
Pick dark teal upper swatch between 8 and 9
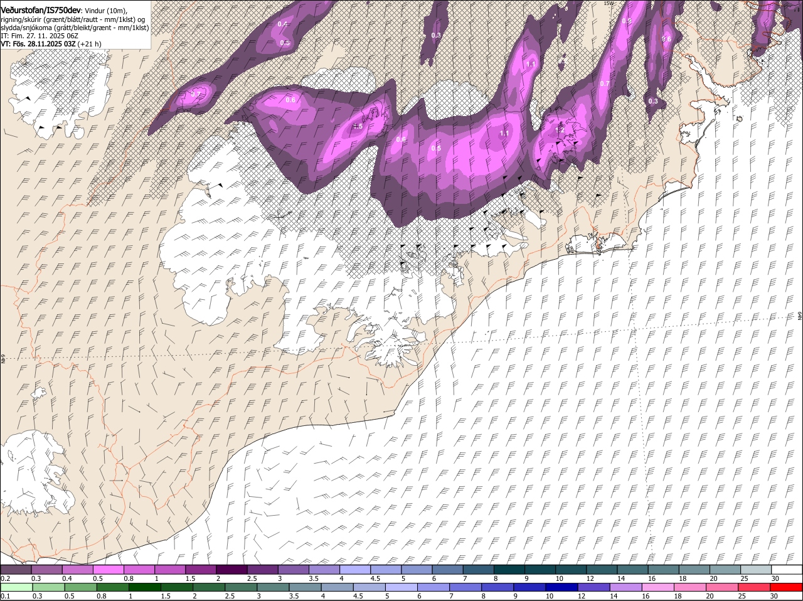pos(510,570)
